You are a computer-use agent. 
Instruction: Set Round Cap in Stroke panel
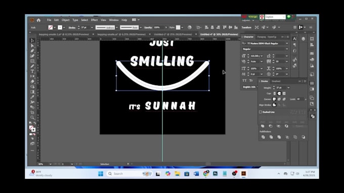coord(279,93)
